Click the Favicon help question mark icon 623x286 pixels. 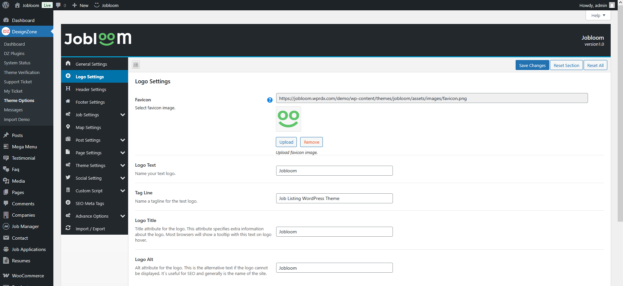pos(270,100)
